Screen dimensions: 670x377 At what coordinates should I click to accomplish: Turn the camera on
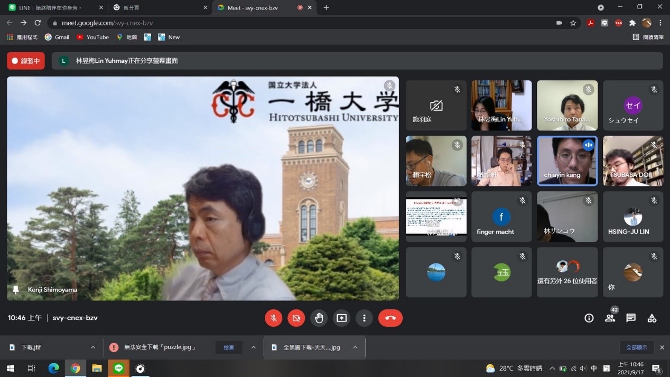tap(296, 318)
